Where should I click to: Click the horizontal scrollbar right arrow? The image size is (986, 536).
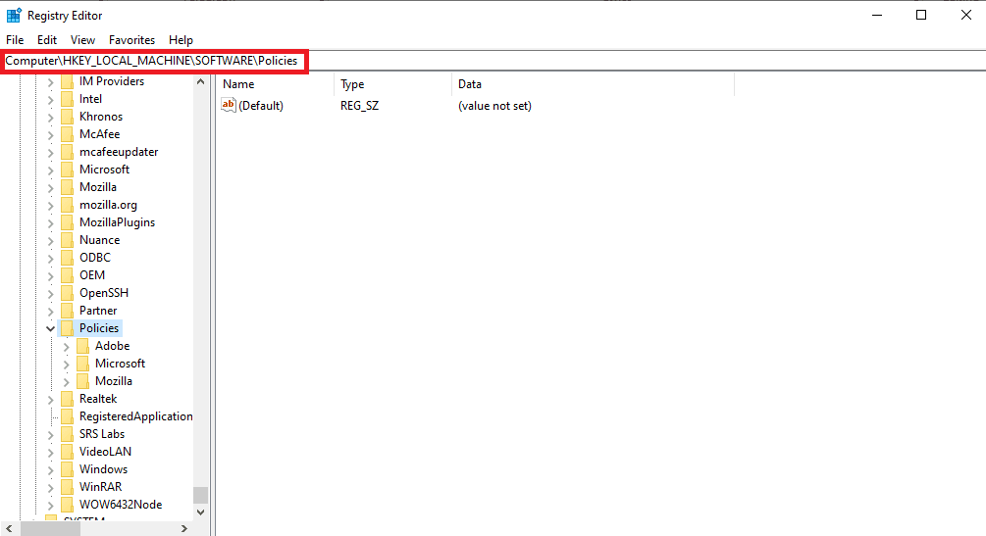(184, 528)
